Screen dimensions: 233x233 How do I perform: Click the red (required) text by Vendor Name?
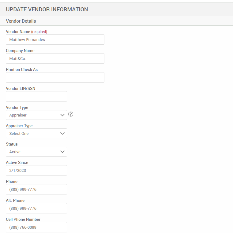[x=39, y=32]
